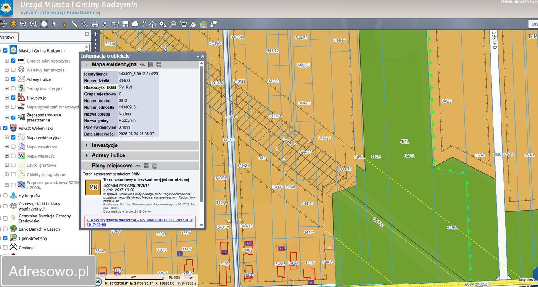
Task: Select the zoom out magnifier tool
Action: [x=34, y=24]
